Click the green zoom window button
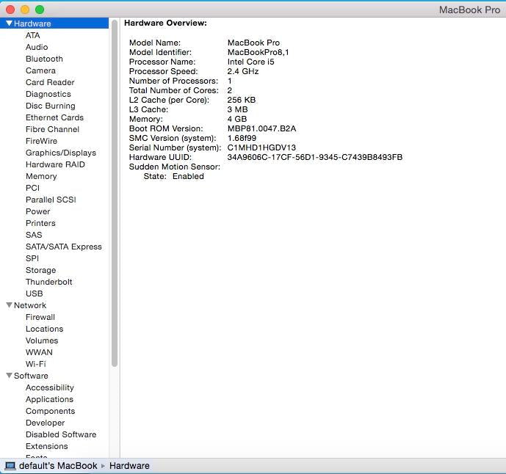 pos(40,10)
